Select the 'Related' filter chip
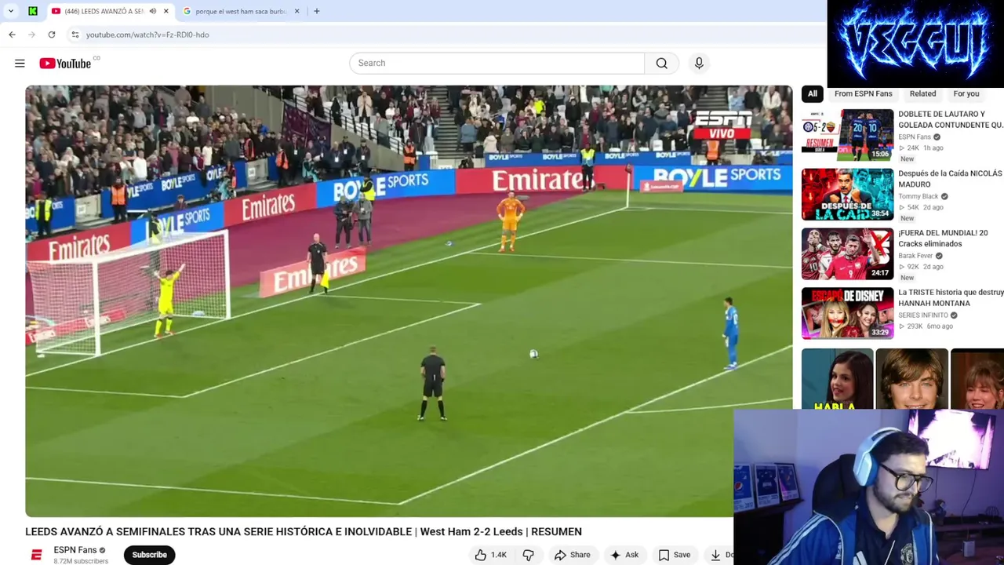The image size is (1004, 565). pos(922,93)
